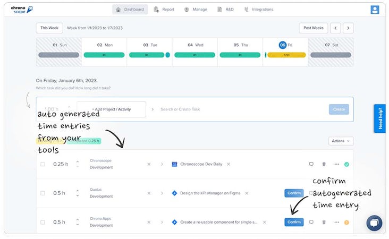Open the Actions dropdown
The width and height of the screenshot is (389, 239).
[x=341, y=141]
